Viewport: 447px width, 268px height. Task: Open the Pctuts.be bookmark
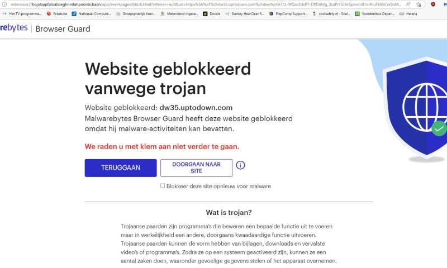click(x=57, y=13)
